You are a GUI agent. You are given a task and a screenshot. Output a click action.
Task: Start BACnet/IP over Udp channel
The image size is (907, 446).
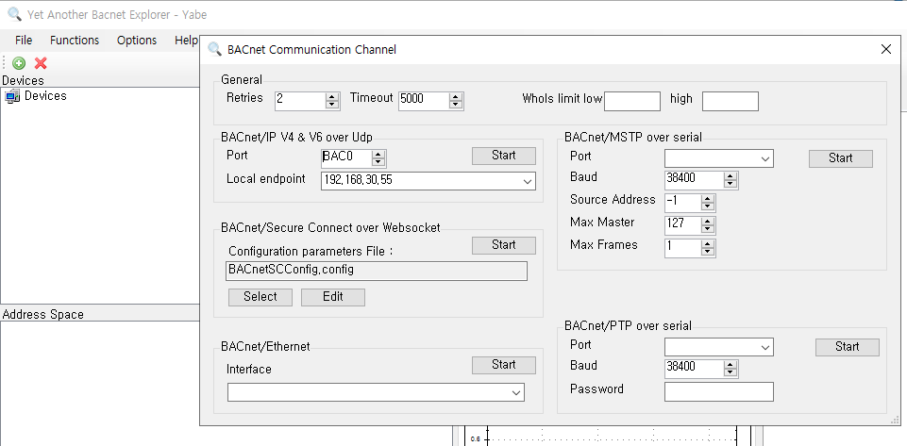pyautogui.click(x=504, y=156)
